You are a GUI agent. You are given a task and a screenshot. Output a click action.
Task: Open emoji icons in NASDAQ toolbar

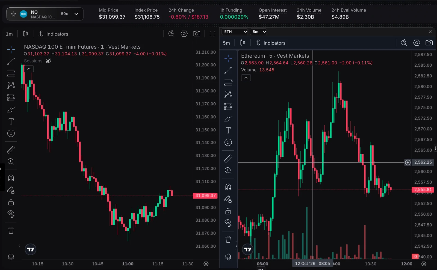11,133
